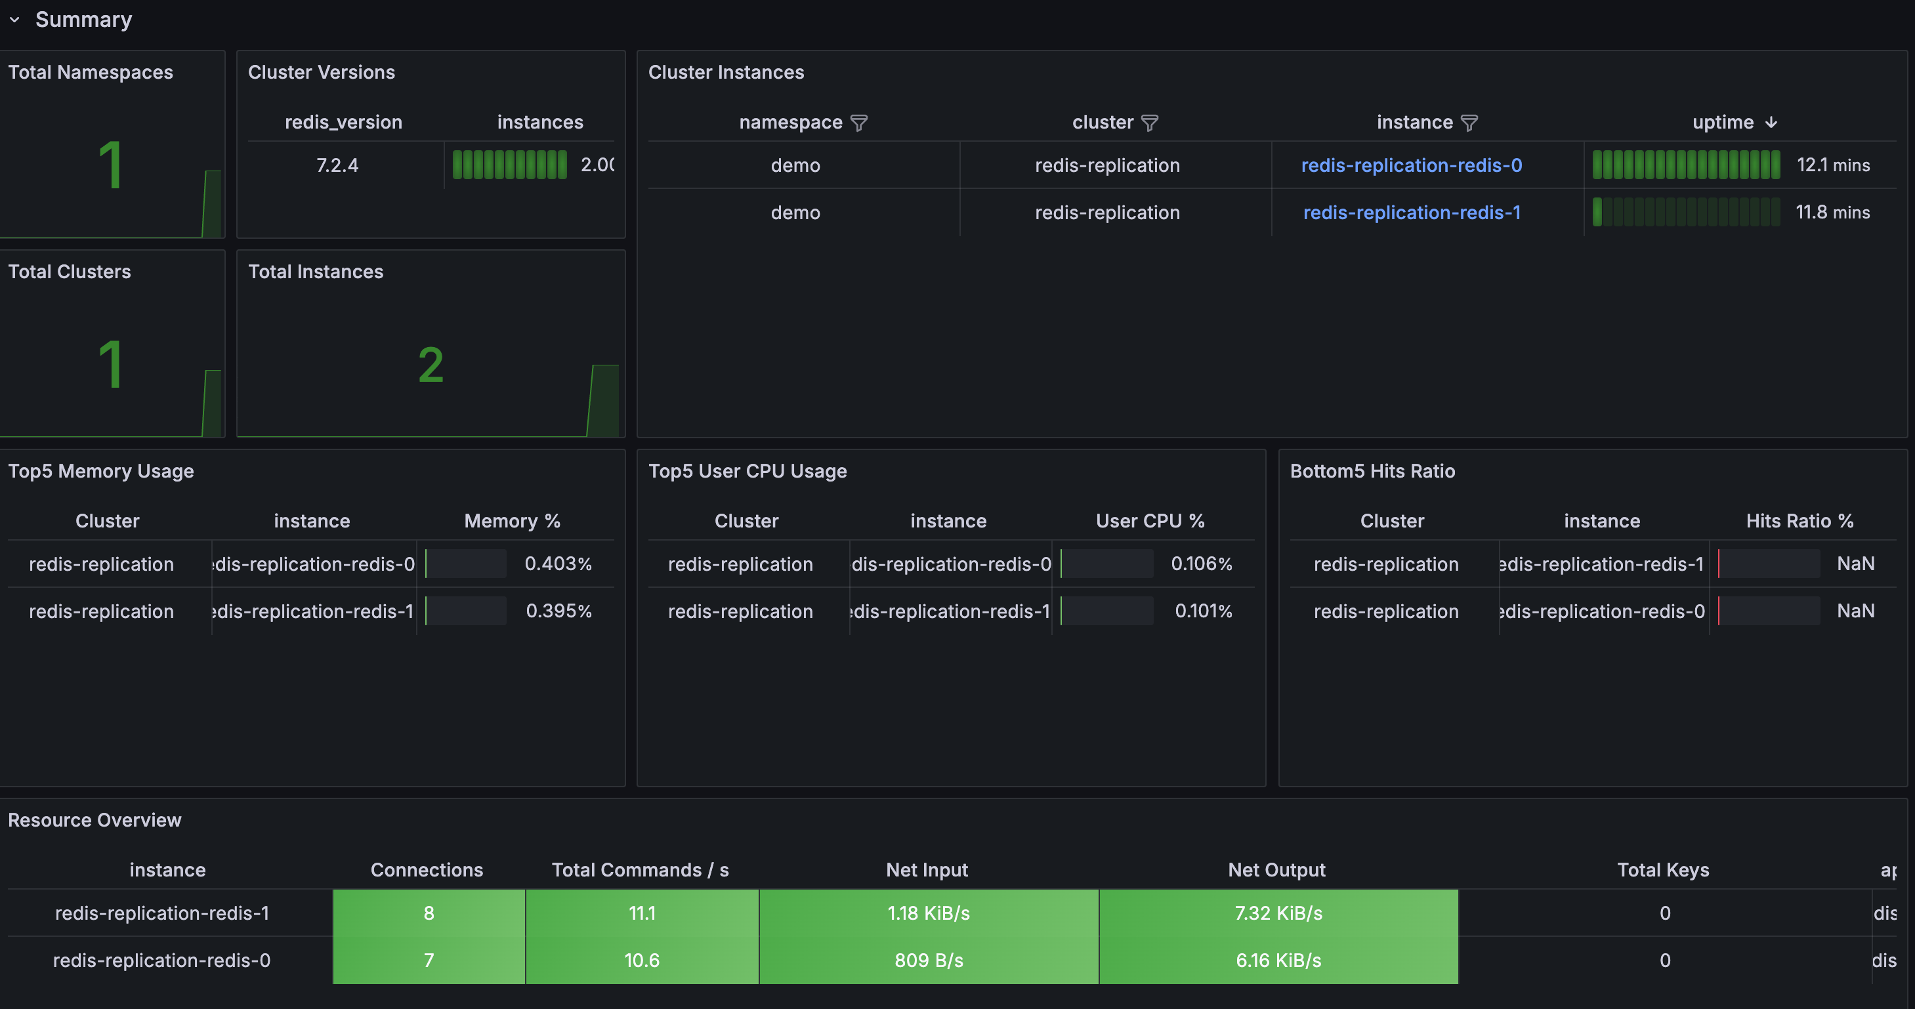Click the Total Instances sparkline value 2
The image size is (1915, 1009).
click(431, 365)
